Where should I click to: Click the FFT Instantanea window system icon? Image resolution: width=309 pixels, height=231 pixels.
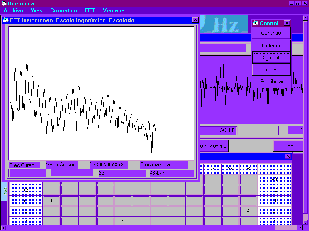point(6,20)
